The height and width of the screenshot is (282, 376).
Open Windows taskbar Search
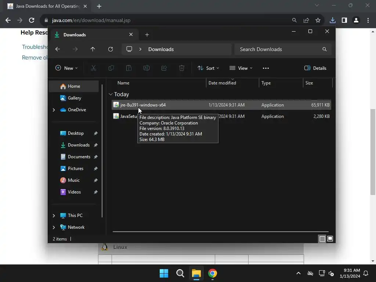coord(180,273)
